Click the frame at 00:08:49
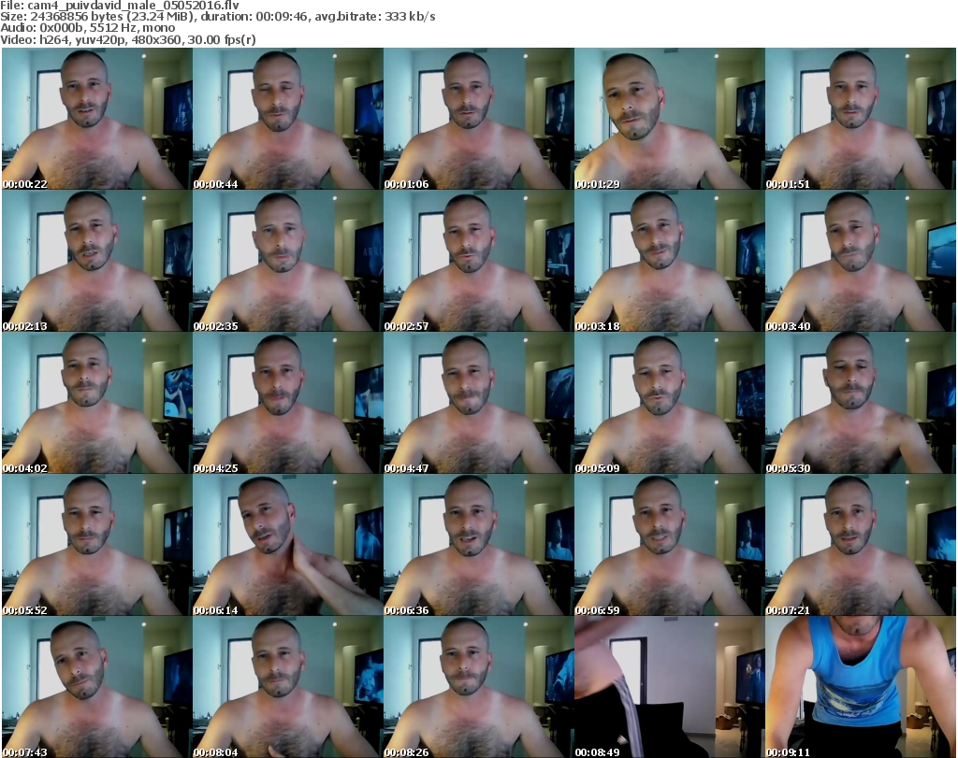Screen dimensions: 958x758 (x=670, y=687)
